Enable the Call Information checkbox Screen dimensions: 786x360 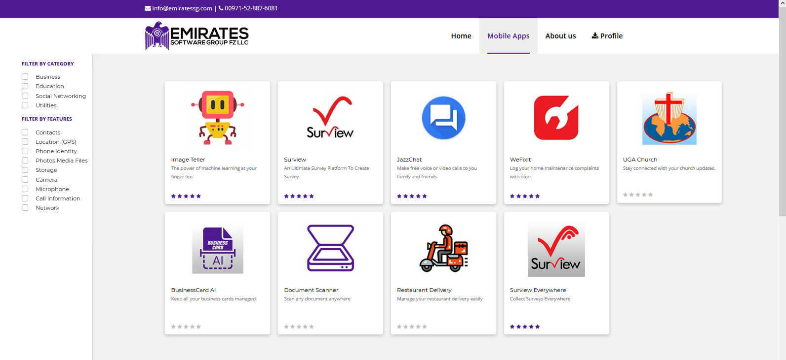(x=25, y=198)
